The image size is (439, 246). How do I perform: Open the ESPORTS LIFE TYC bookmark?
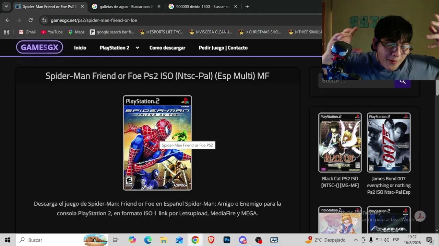161,32
